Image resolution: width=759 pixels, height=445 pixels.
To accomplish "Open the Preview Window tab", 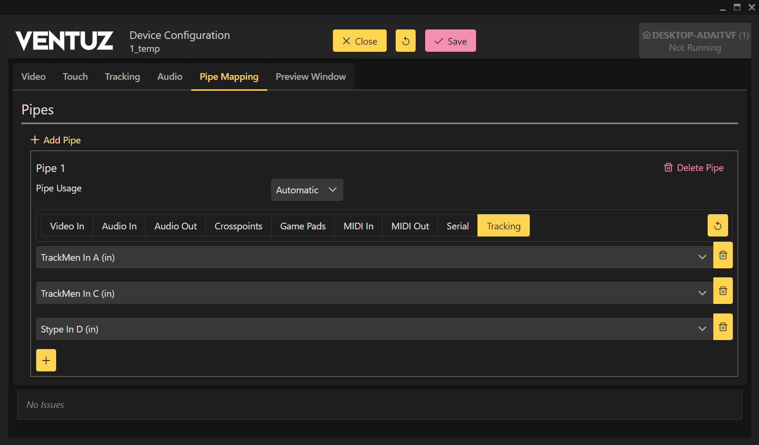I will (311, 77).
